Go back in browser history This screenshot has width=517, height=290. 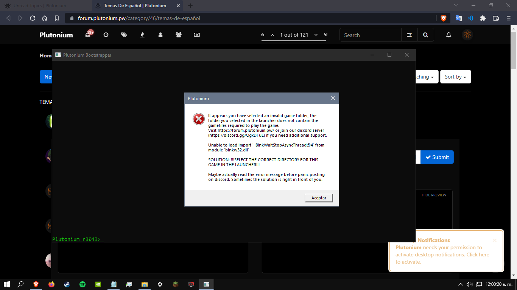pos(8,18)
